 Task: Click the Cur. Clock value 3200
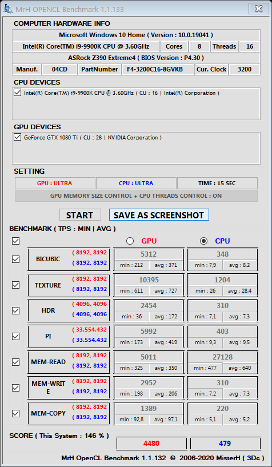tap(245, 69)
